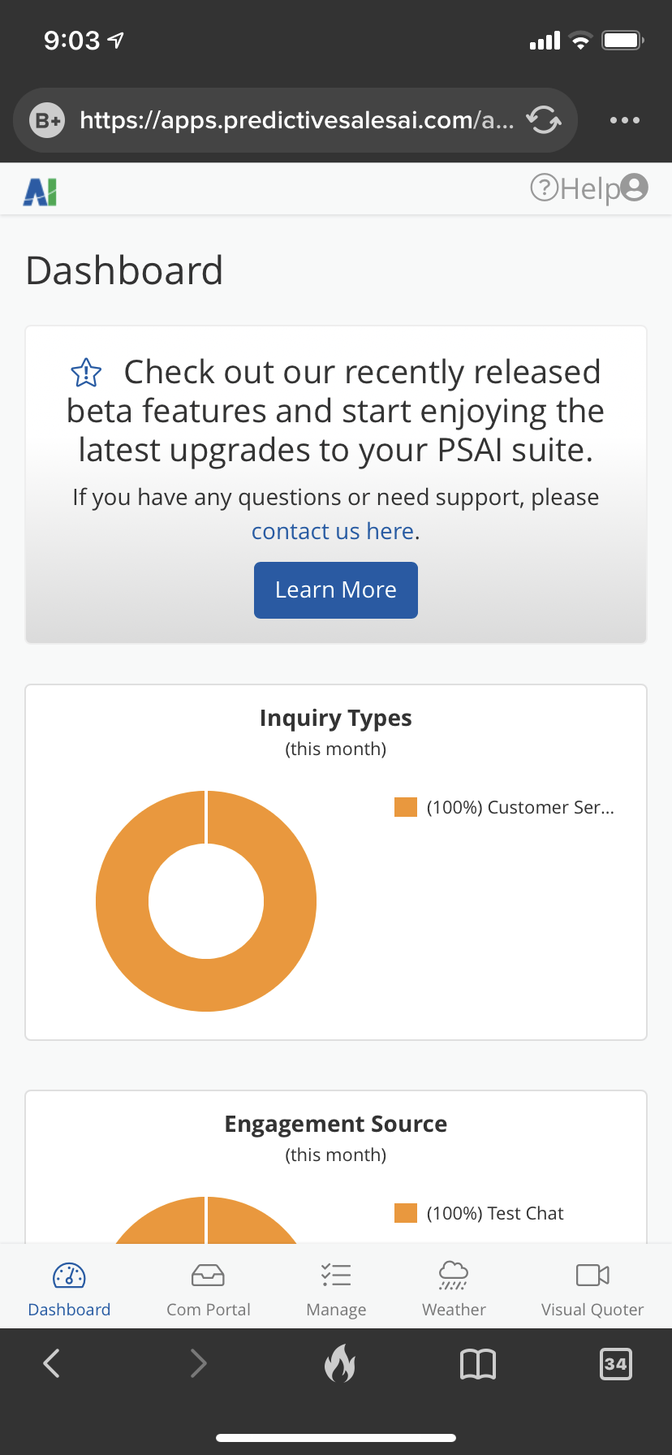
Task: Tap the browser reload icon
Action: 543,120
